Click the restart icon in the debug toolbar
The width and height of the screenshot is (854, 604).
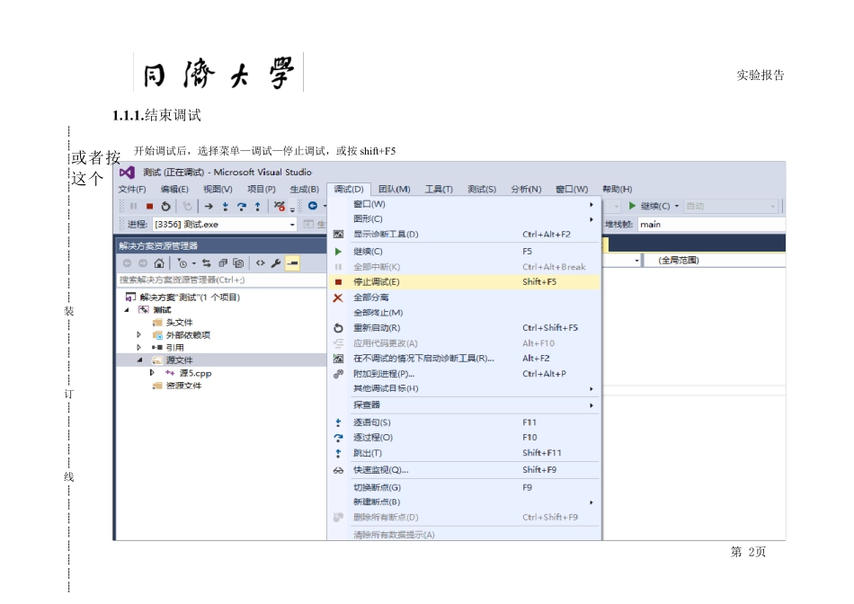point(165,207)
